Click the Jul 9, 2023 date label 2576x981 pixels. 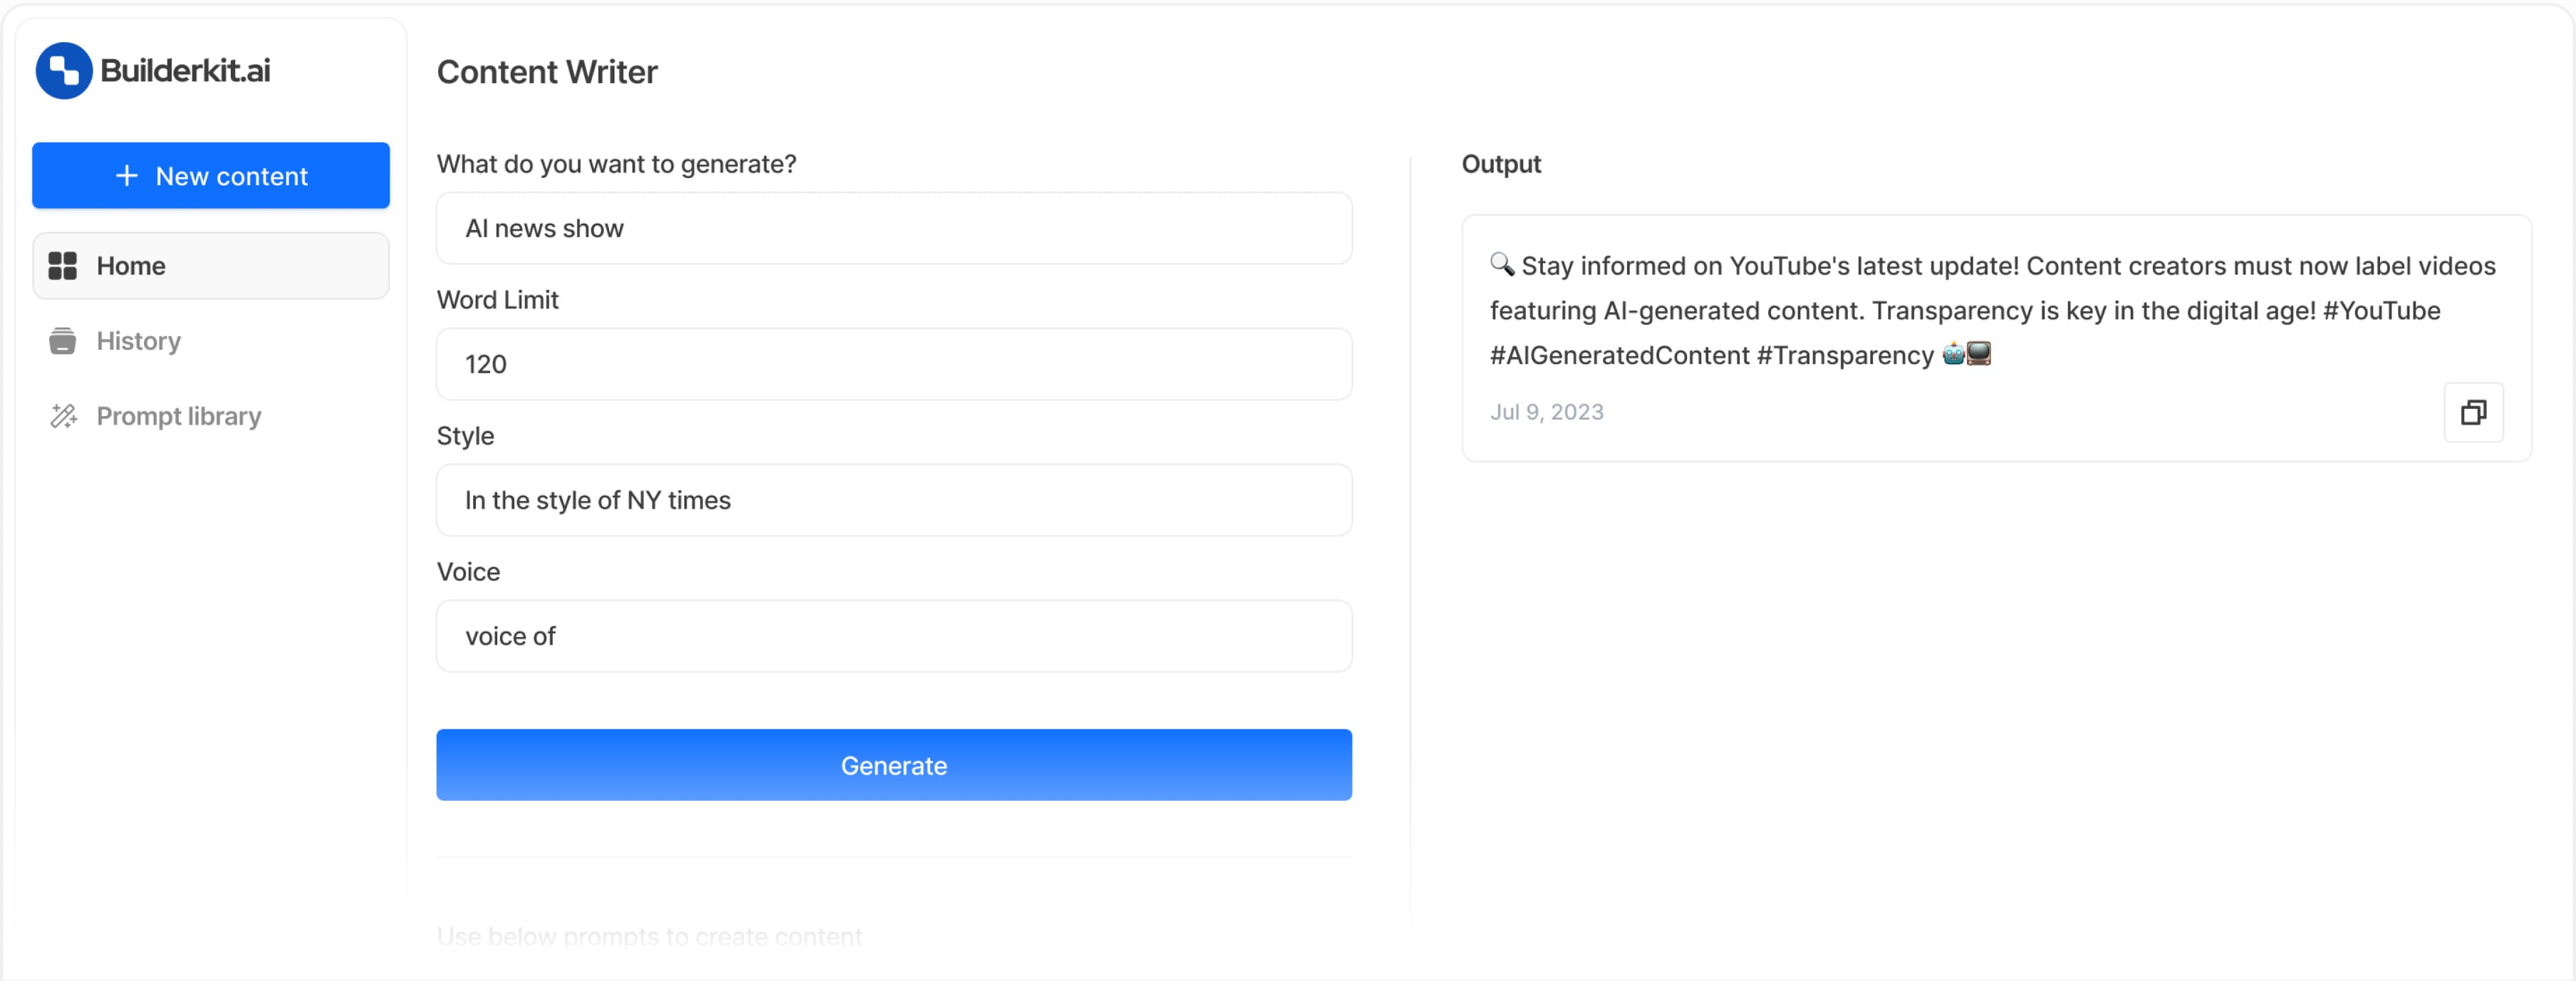click(x=1547, y=412)
